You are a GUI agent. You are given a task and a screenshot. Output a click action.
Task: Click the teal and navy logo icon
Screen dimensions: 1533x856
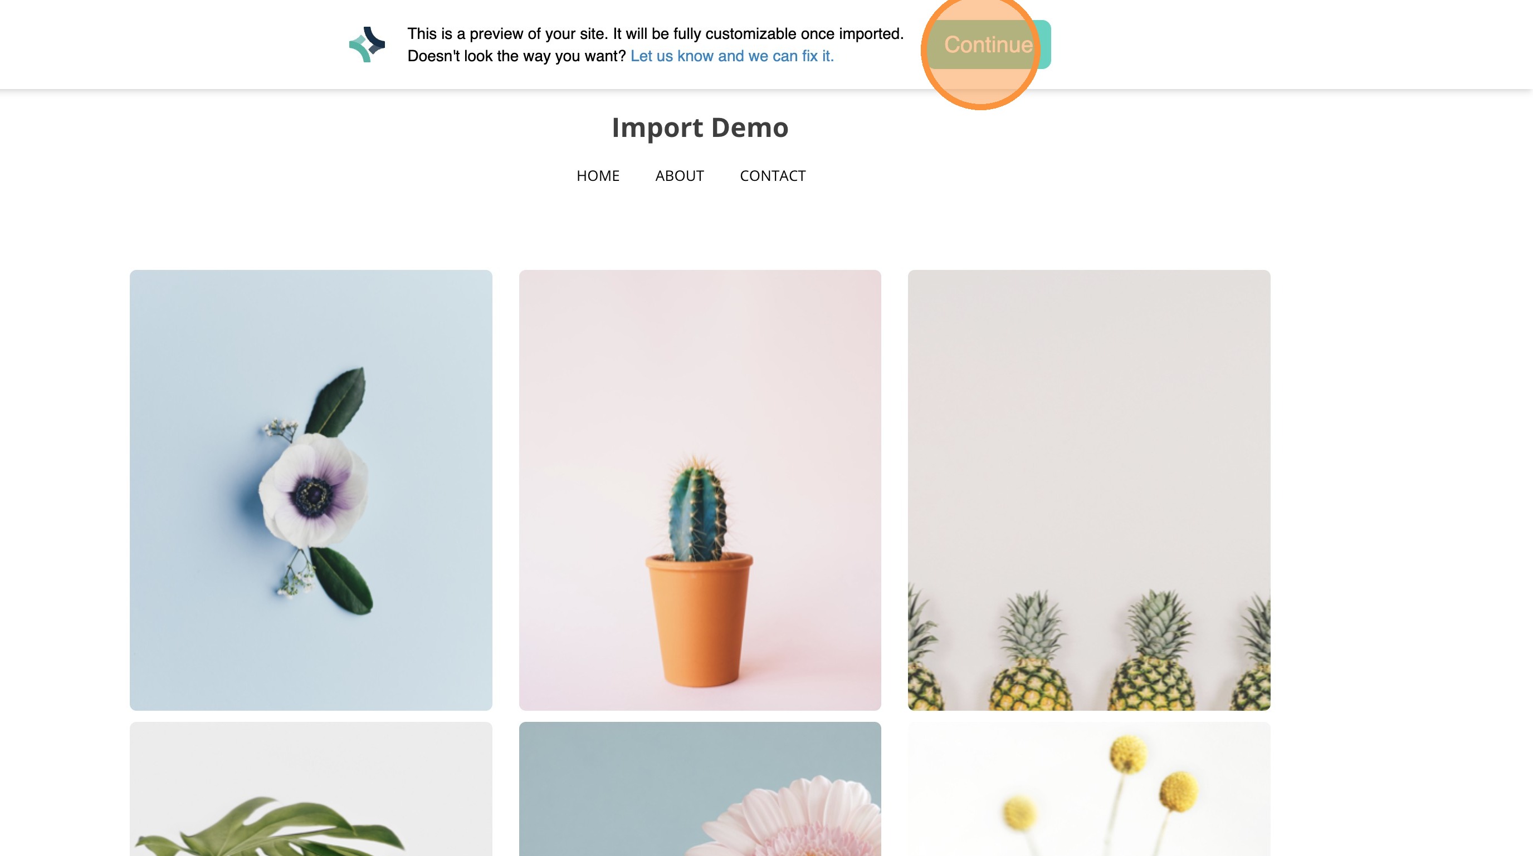tap(367, 45)
